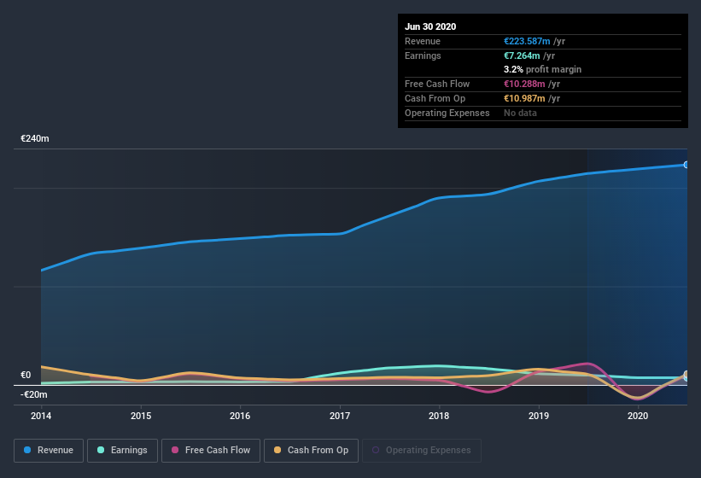
Task: Click the blue Revenue legend dot
Action: pos(27,450)
